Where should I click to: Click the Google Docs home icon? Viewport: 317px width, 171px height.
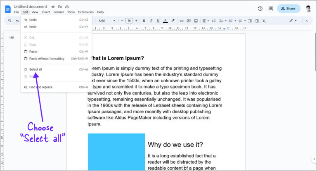[x=8, y=9]
